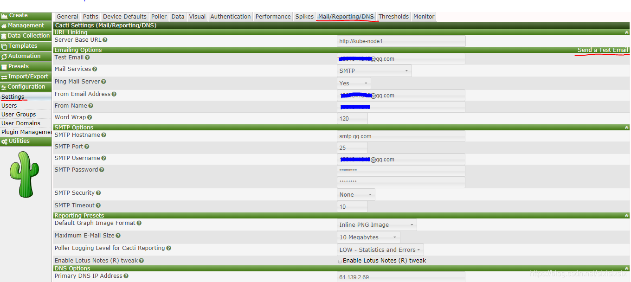This screenshot has height=282, width=631.
Task: Click Send a Test Email link
Action: (x=603, y=50)
